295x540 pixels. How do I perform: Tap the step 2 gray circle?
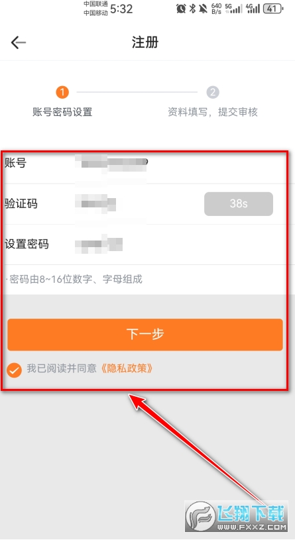[x=213, y=92]
